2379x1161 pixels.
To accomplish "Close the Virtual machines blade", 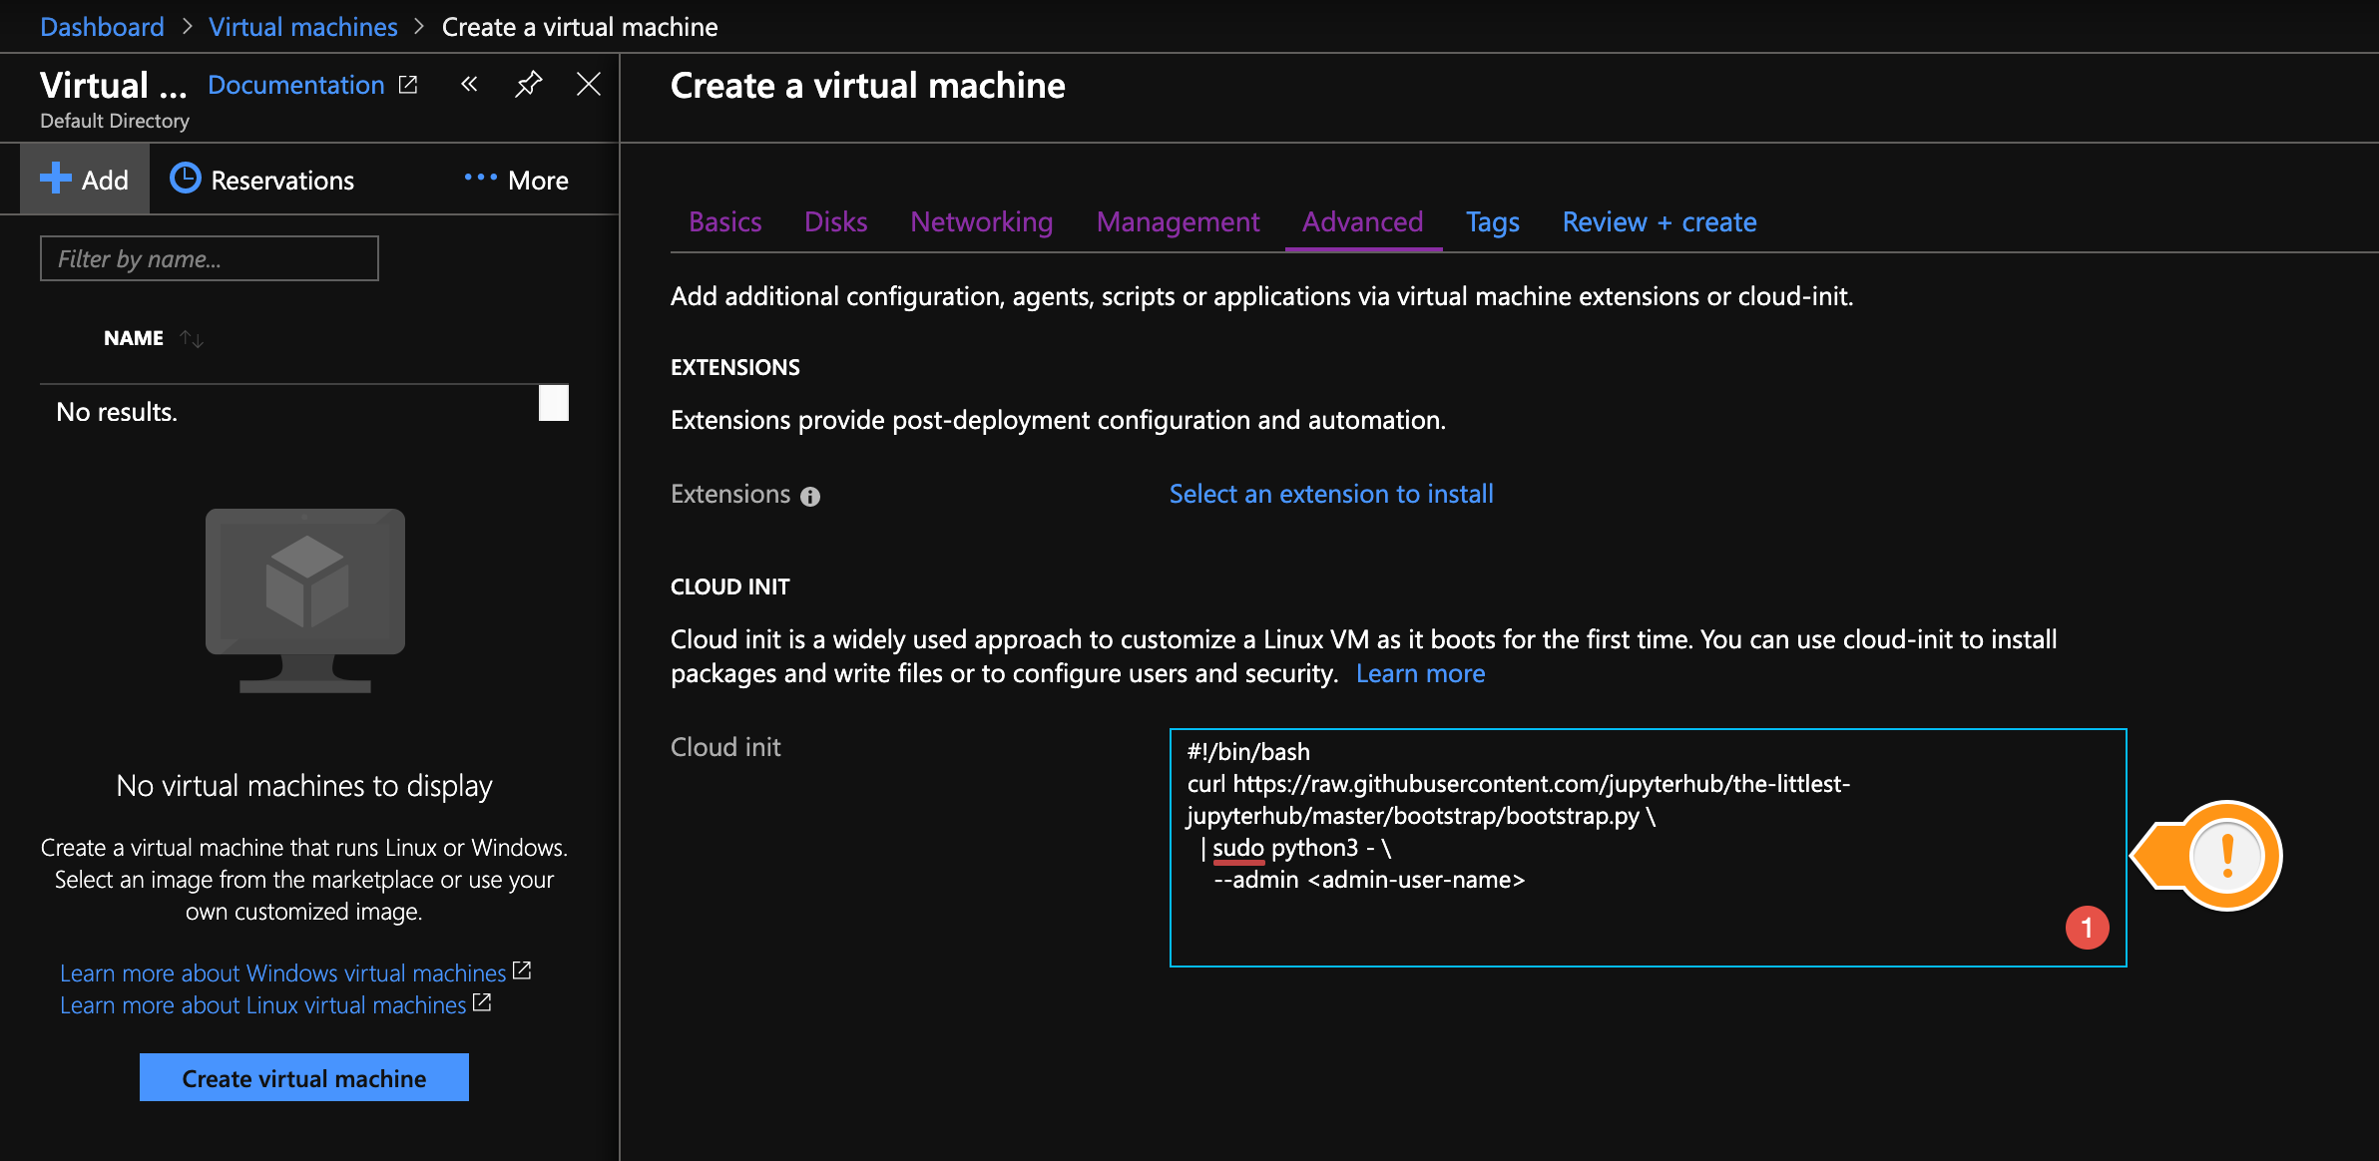I will [589, 85].
